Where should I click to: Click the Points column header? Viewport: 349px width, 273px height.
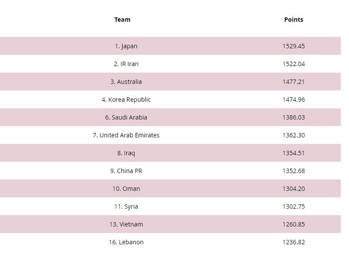(293, 20)
